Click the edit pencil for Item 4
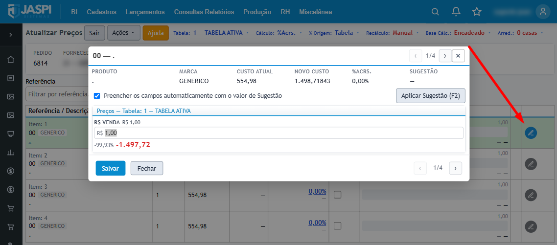The width and height of the screenshot is (557, 245). 531,226
